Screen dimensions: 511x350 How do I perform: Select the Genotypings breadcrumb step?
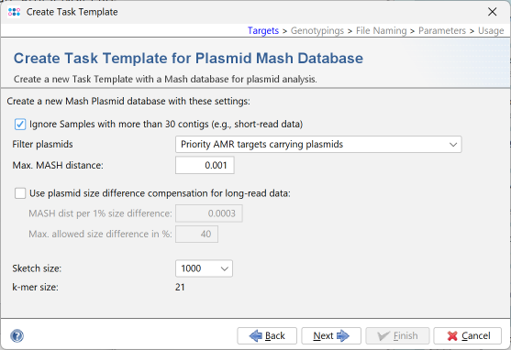pyautogui.click(x=317, y=30)
